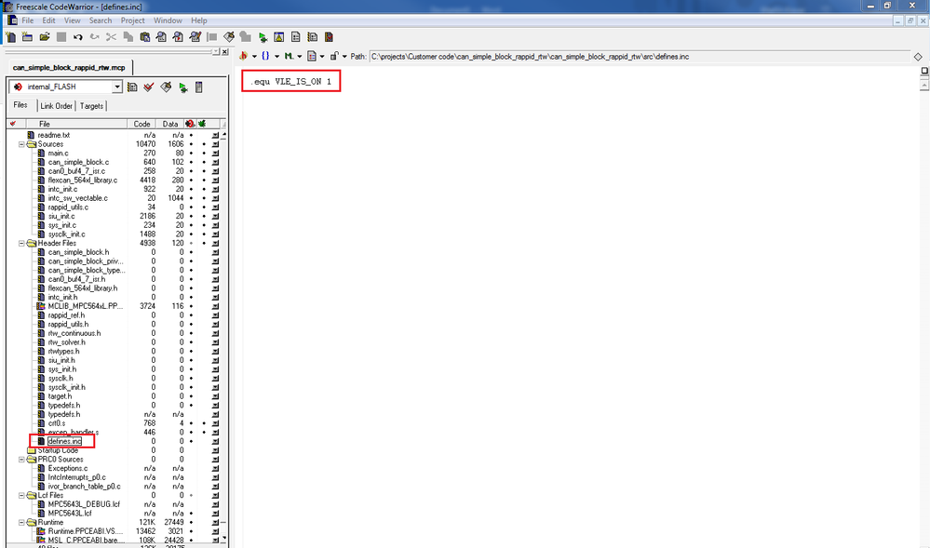Click the Runtime folder icon

pyautogui.click(x=32, y=523)
